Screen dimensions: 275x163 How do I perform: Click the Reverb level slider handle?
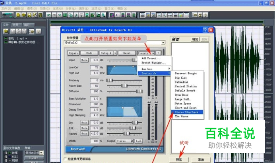point(126,134)
